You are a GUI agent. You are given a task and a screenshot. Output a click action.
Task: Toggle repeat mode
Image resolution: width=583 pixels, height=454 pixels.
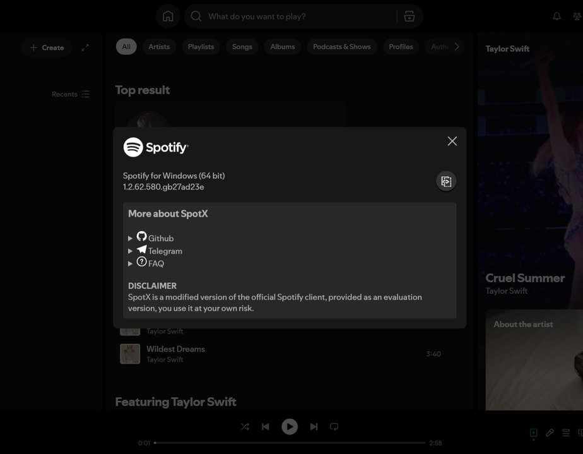click(x=334, y=427)
